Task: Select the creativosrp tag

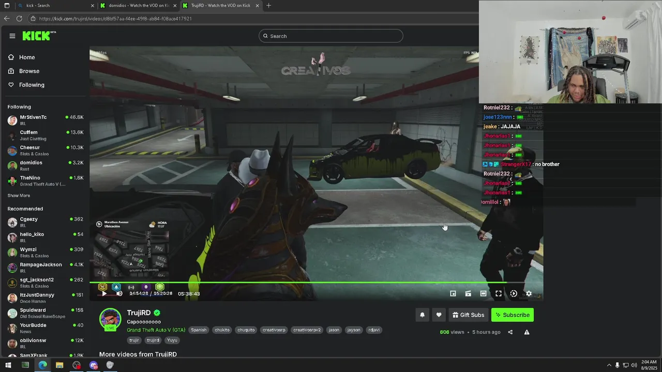Action: tap(274, 330)
